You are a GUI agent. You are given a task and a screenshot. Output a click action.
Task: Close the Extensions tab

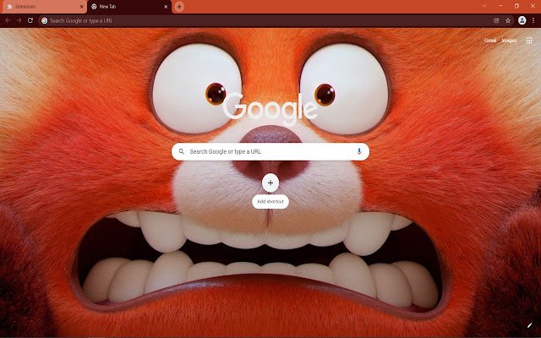(x=81, y=7)
